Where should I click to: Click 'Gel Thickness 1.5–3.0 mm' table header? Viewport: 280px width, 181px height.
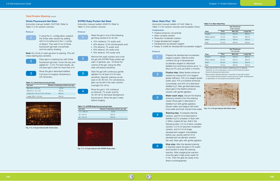coord(235,50)
